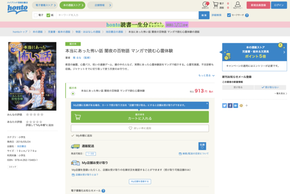
Task: Toggle the 紙 search checkbox
Action: point(49,15)
